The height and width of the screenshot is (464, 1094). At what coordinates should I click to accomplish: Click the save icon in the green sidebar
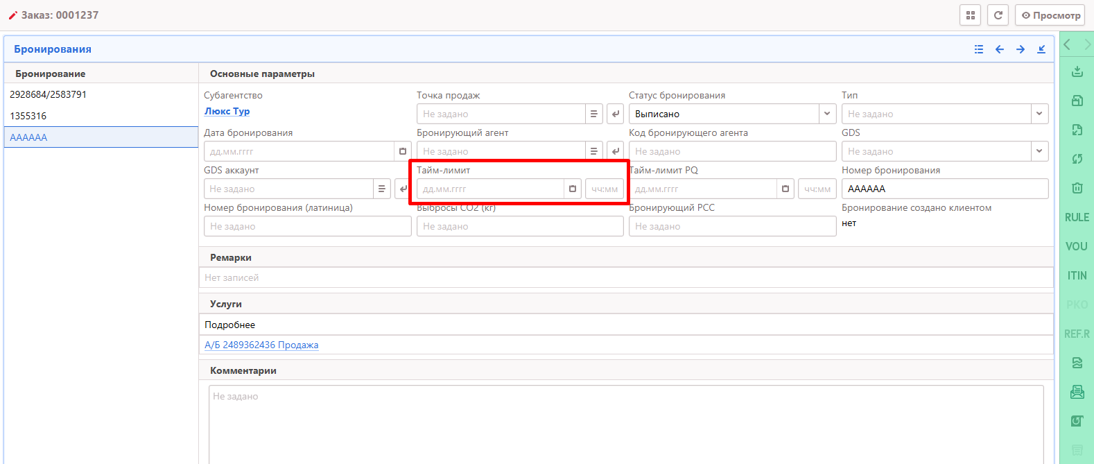pyautogui.click(x=1077, y=101)
